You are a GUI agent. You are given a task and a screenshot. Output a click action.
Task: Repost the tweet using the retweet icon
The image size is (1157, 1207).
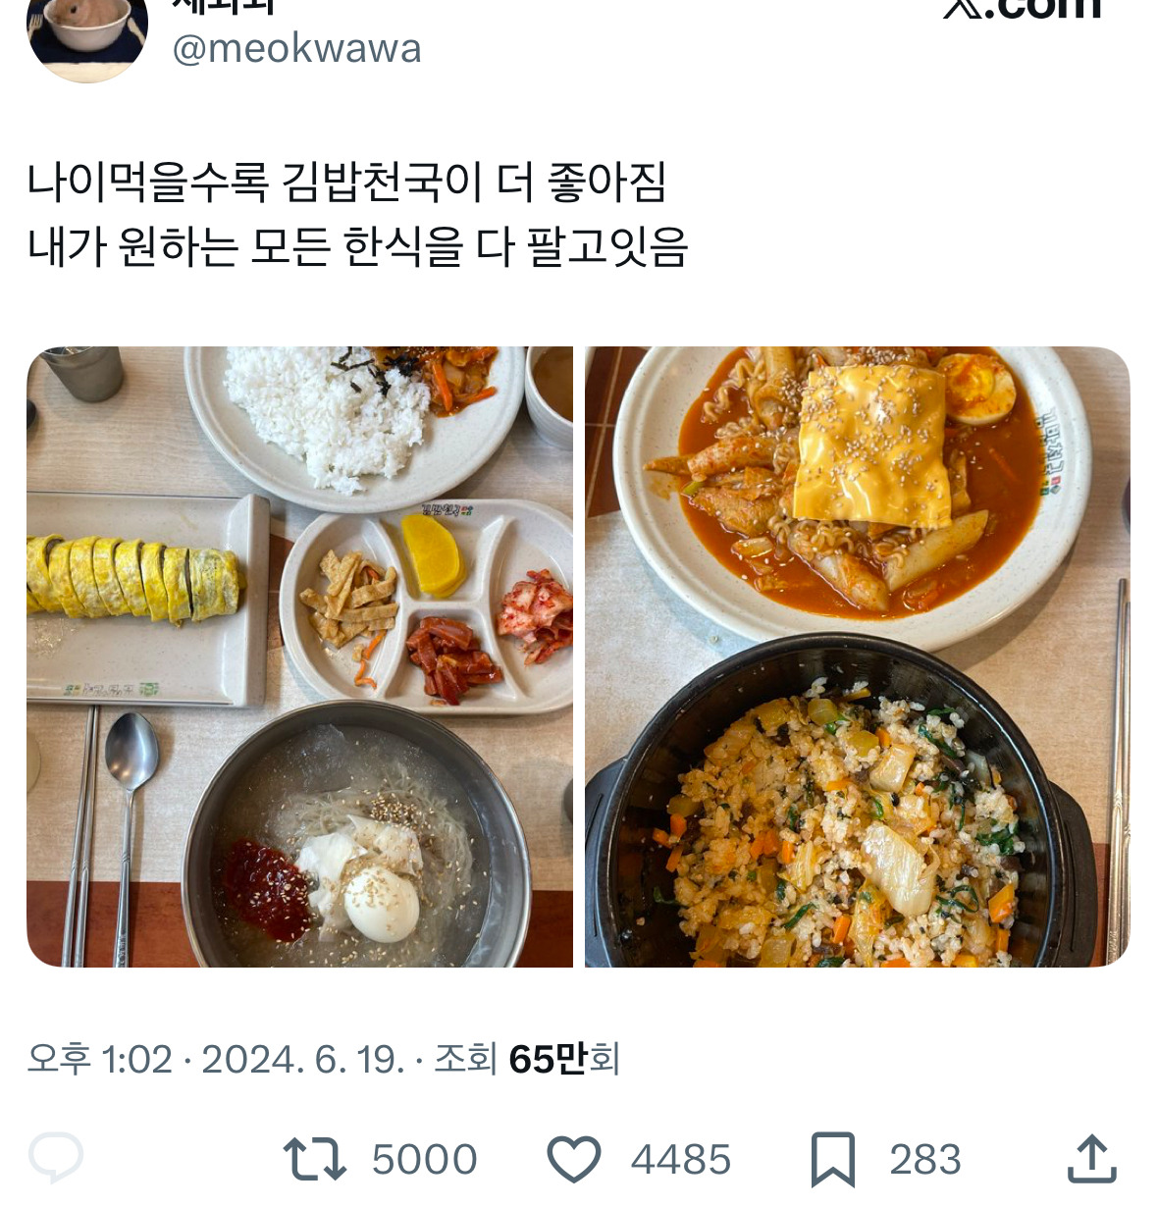tap(314, 1159)
